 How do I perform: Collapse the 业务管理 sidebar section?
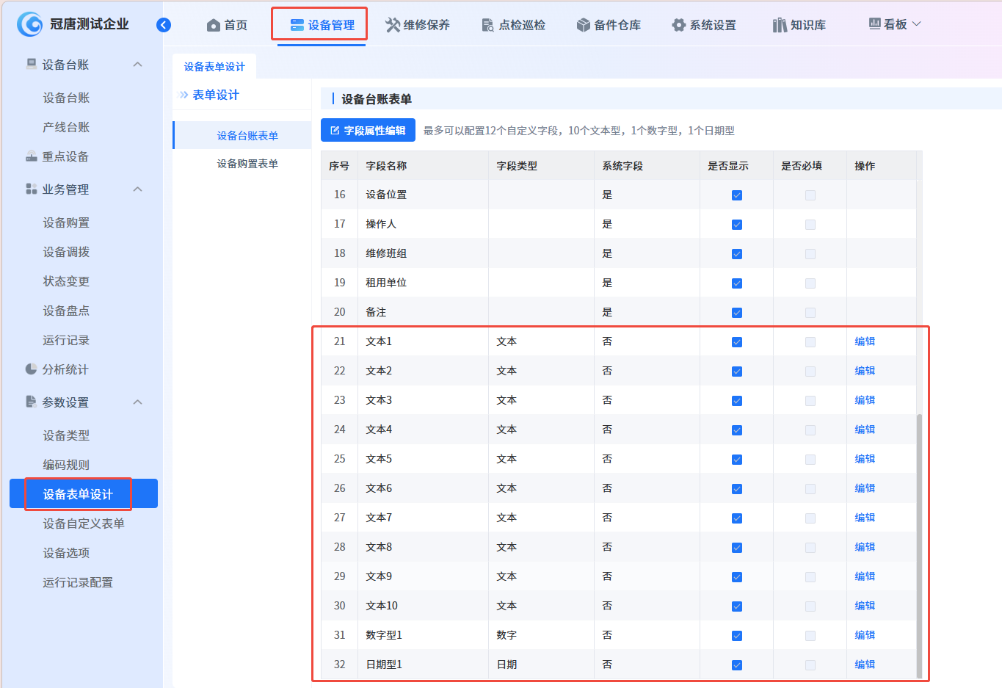(x=137, y=189)
